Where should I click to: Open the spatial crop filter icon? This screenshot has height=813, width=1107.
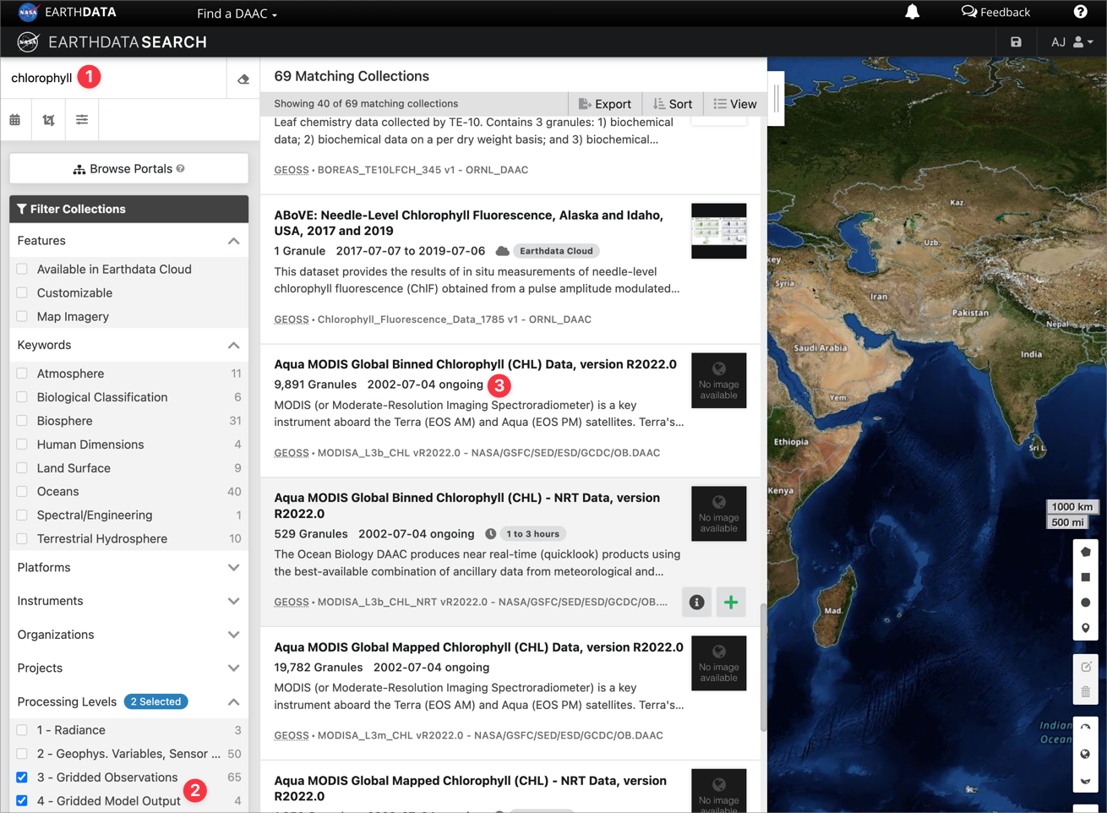[x=48, y=120]
